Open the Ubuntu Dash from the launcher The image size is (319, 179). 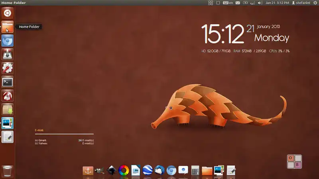tap(7, 13)
